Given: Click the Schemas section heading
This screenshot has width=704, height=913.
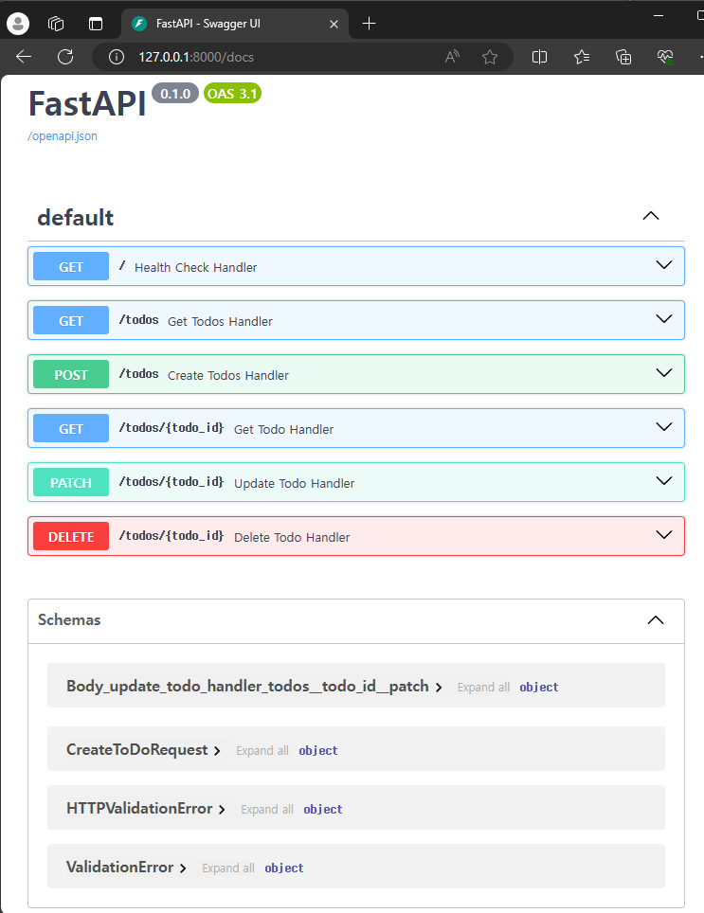Looking at the screenshot, I should [69, 619].
